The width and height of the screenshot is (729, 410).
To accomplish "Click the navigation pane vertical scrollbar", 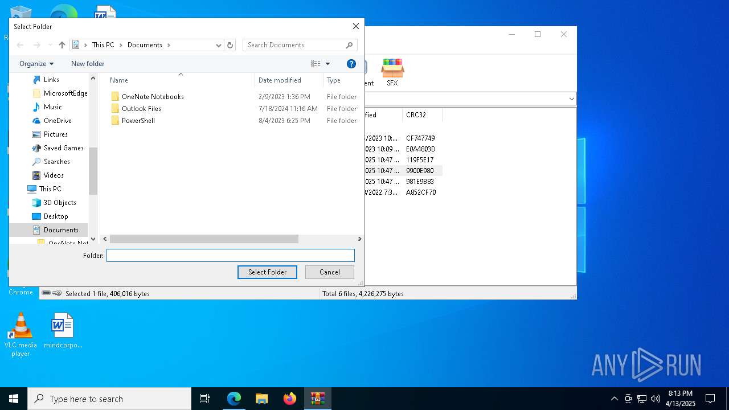I will [x=93, y=171].
